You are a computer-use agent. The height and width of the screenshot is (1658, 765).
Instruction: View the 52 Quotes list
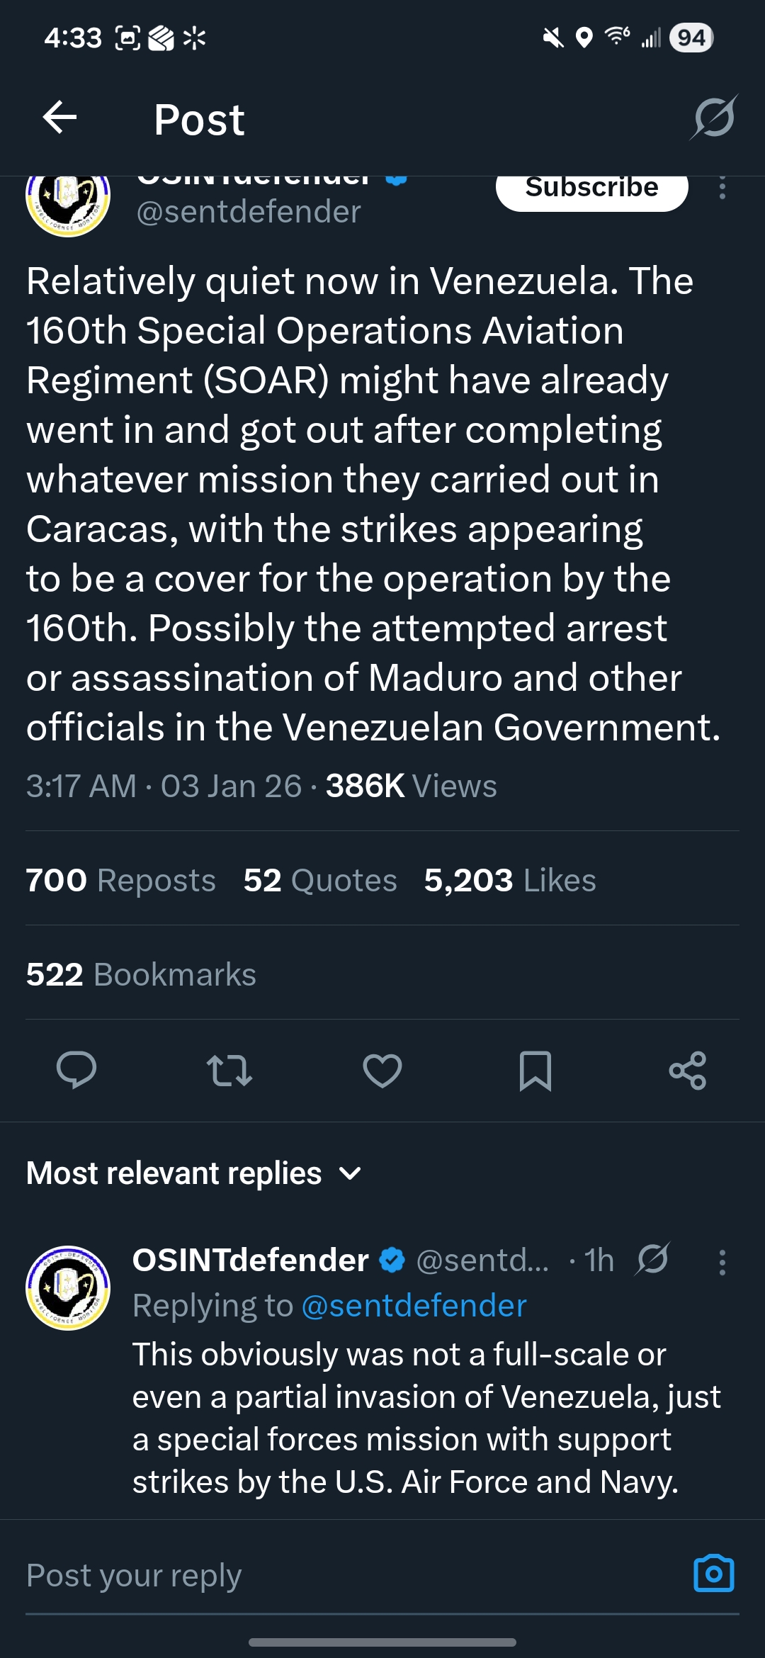pyautogui.click(x=319, y=880)
